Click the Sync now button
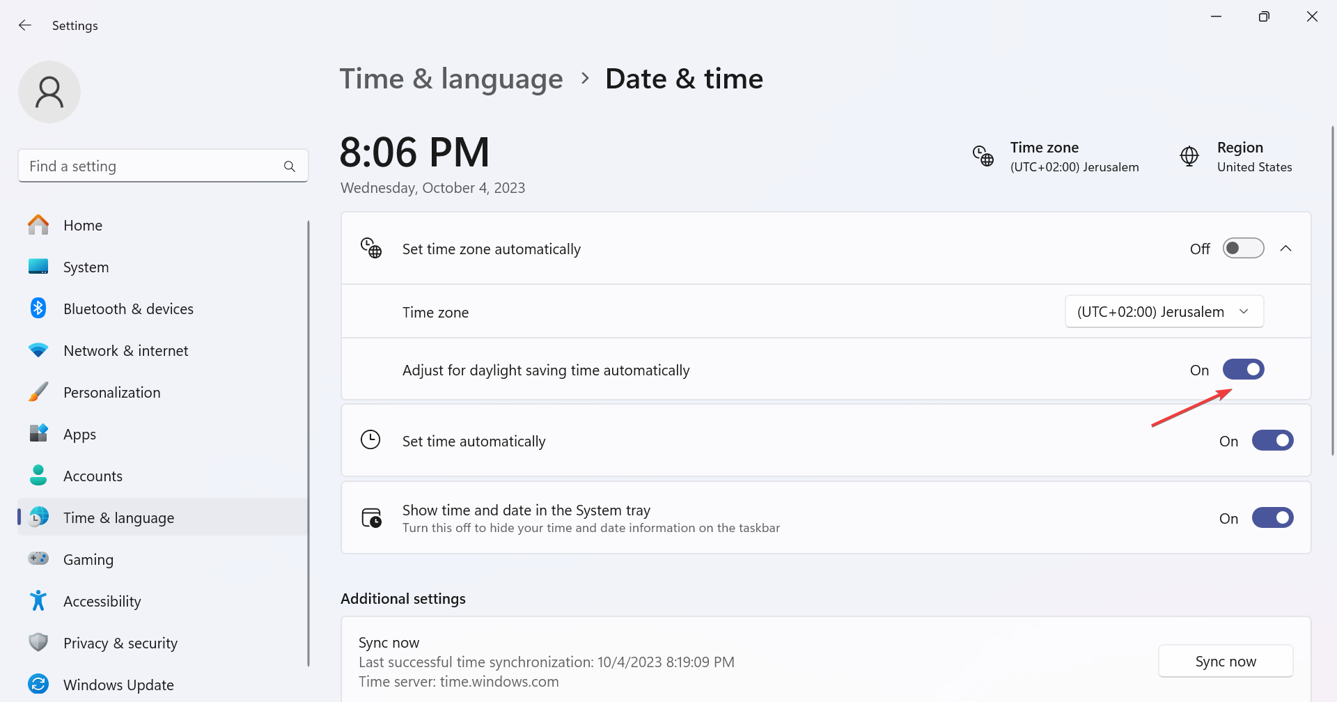This screenshot has width=1337, height=702. pos(1226,661)
